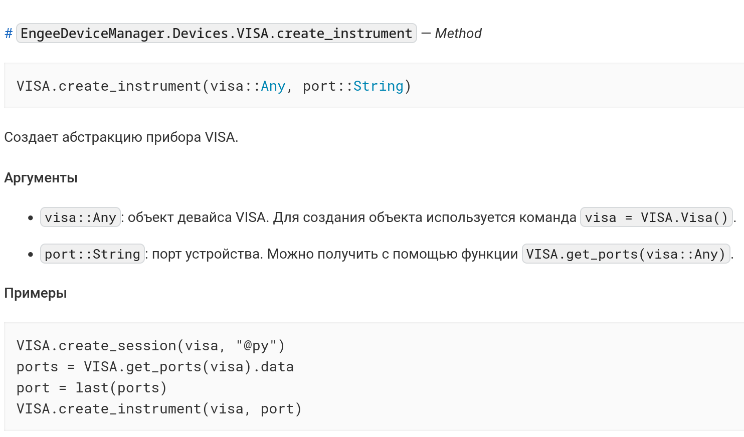Click the 'VISA.get_ports(visa::Any)' inline code
The height and width of the screenshot is (437, 744).
[x=625, y=254]
